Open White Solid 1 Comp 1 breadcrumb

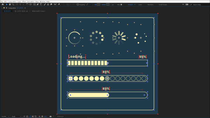click(38, 11)
